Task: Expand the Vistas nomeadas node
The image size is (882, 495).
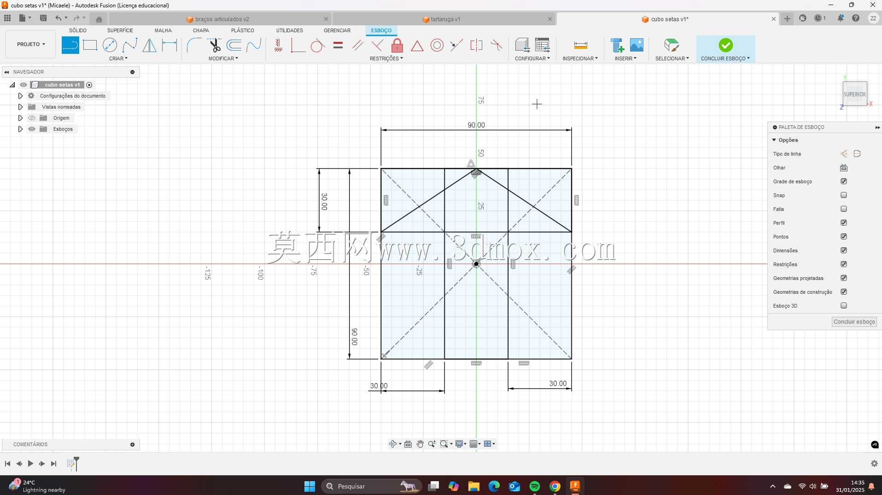Action: point(20,107)
